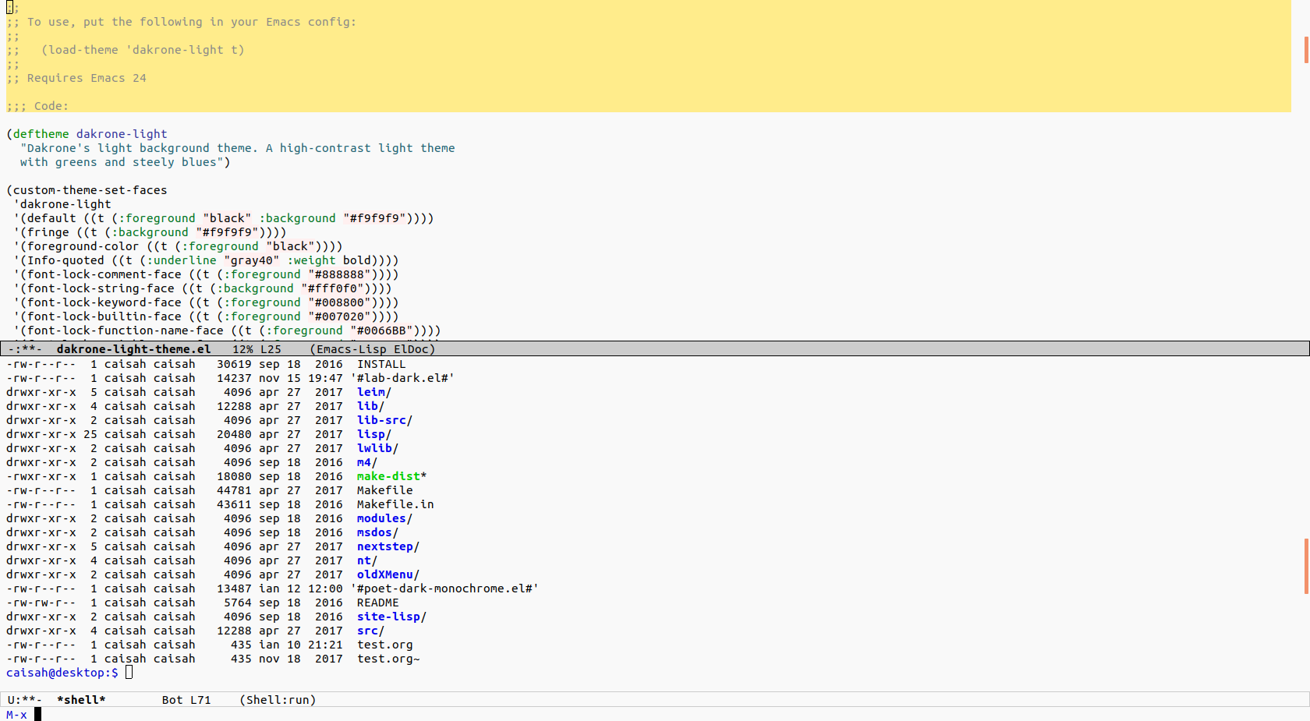This screenshot has height=721, width=1310.
Task: Click the Requires Emacs 24 comment
Action: tap(87, 78)
